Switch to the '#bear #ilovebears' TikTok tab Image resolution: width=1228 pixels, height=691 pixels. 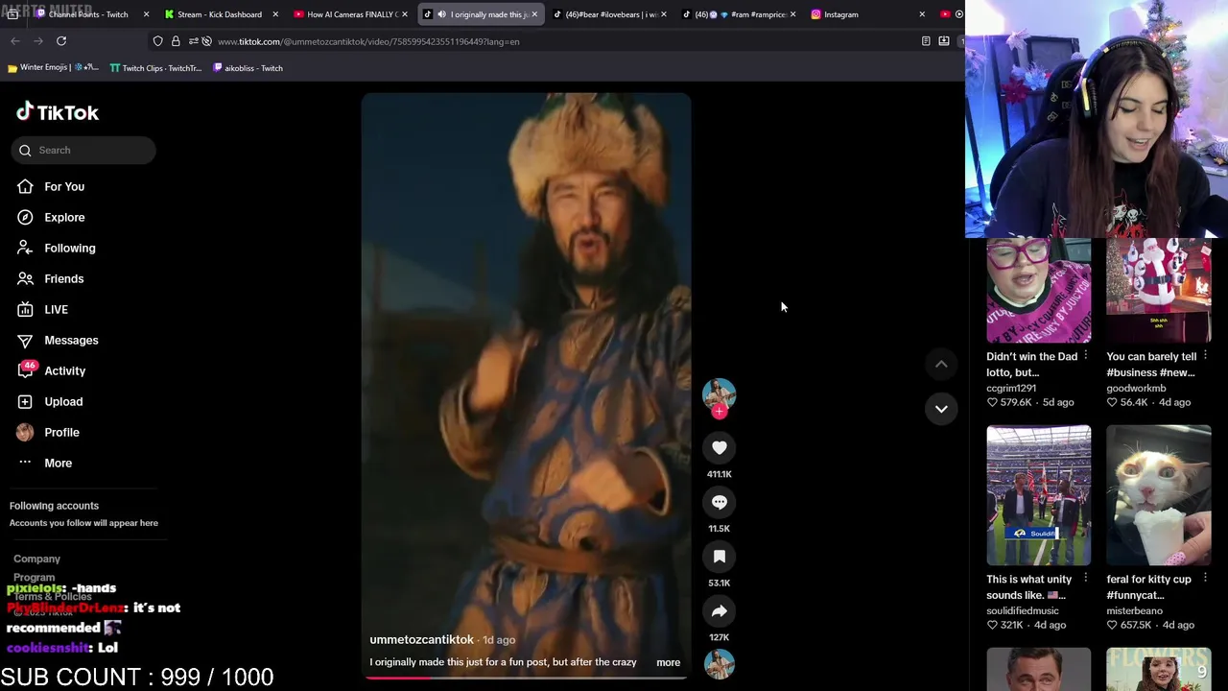click(611, 14)
